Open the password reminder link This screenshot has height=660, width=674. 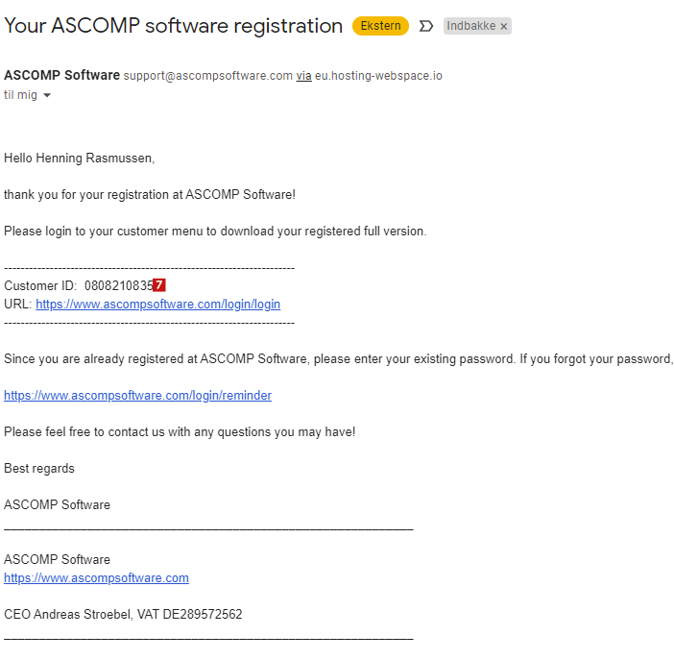(137, 396)
